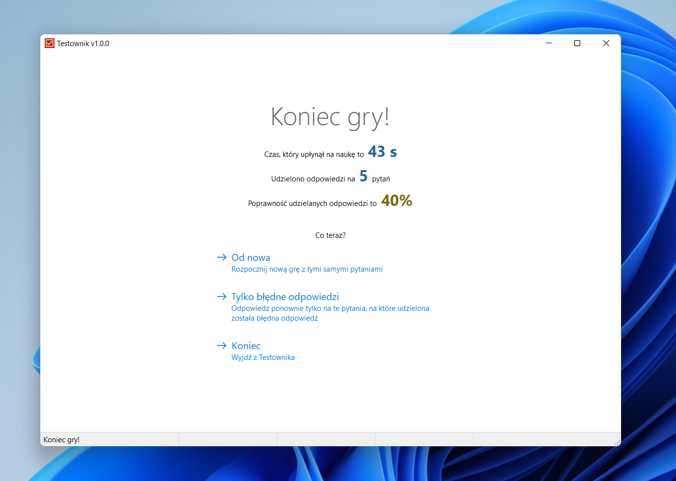Screen dimensions: 676x481
Task: Click the resize grip in status bar corner
Action: pyautogui.click(x=617, y=442)
